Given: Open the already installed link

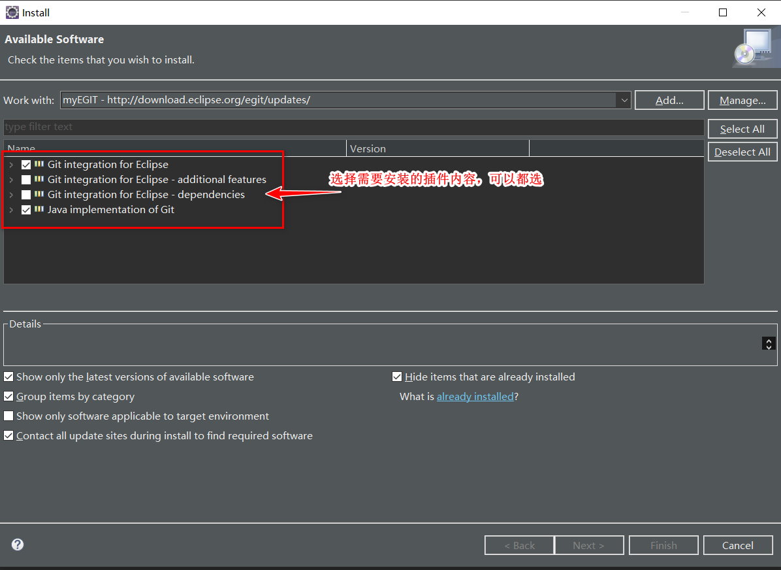Looking at the screenshot, I should [x=475, y=396].
